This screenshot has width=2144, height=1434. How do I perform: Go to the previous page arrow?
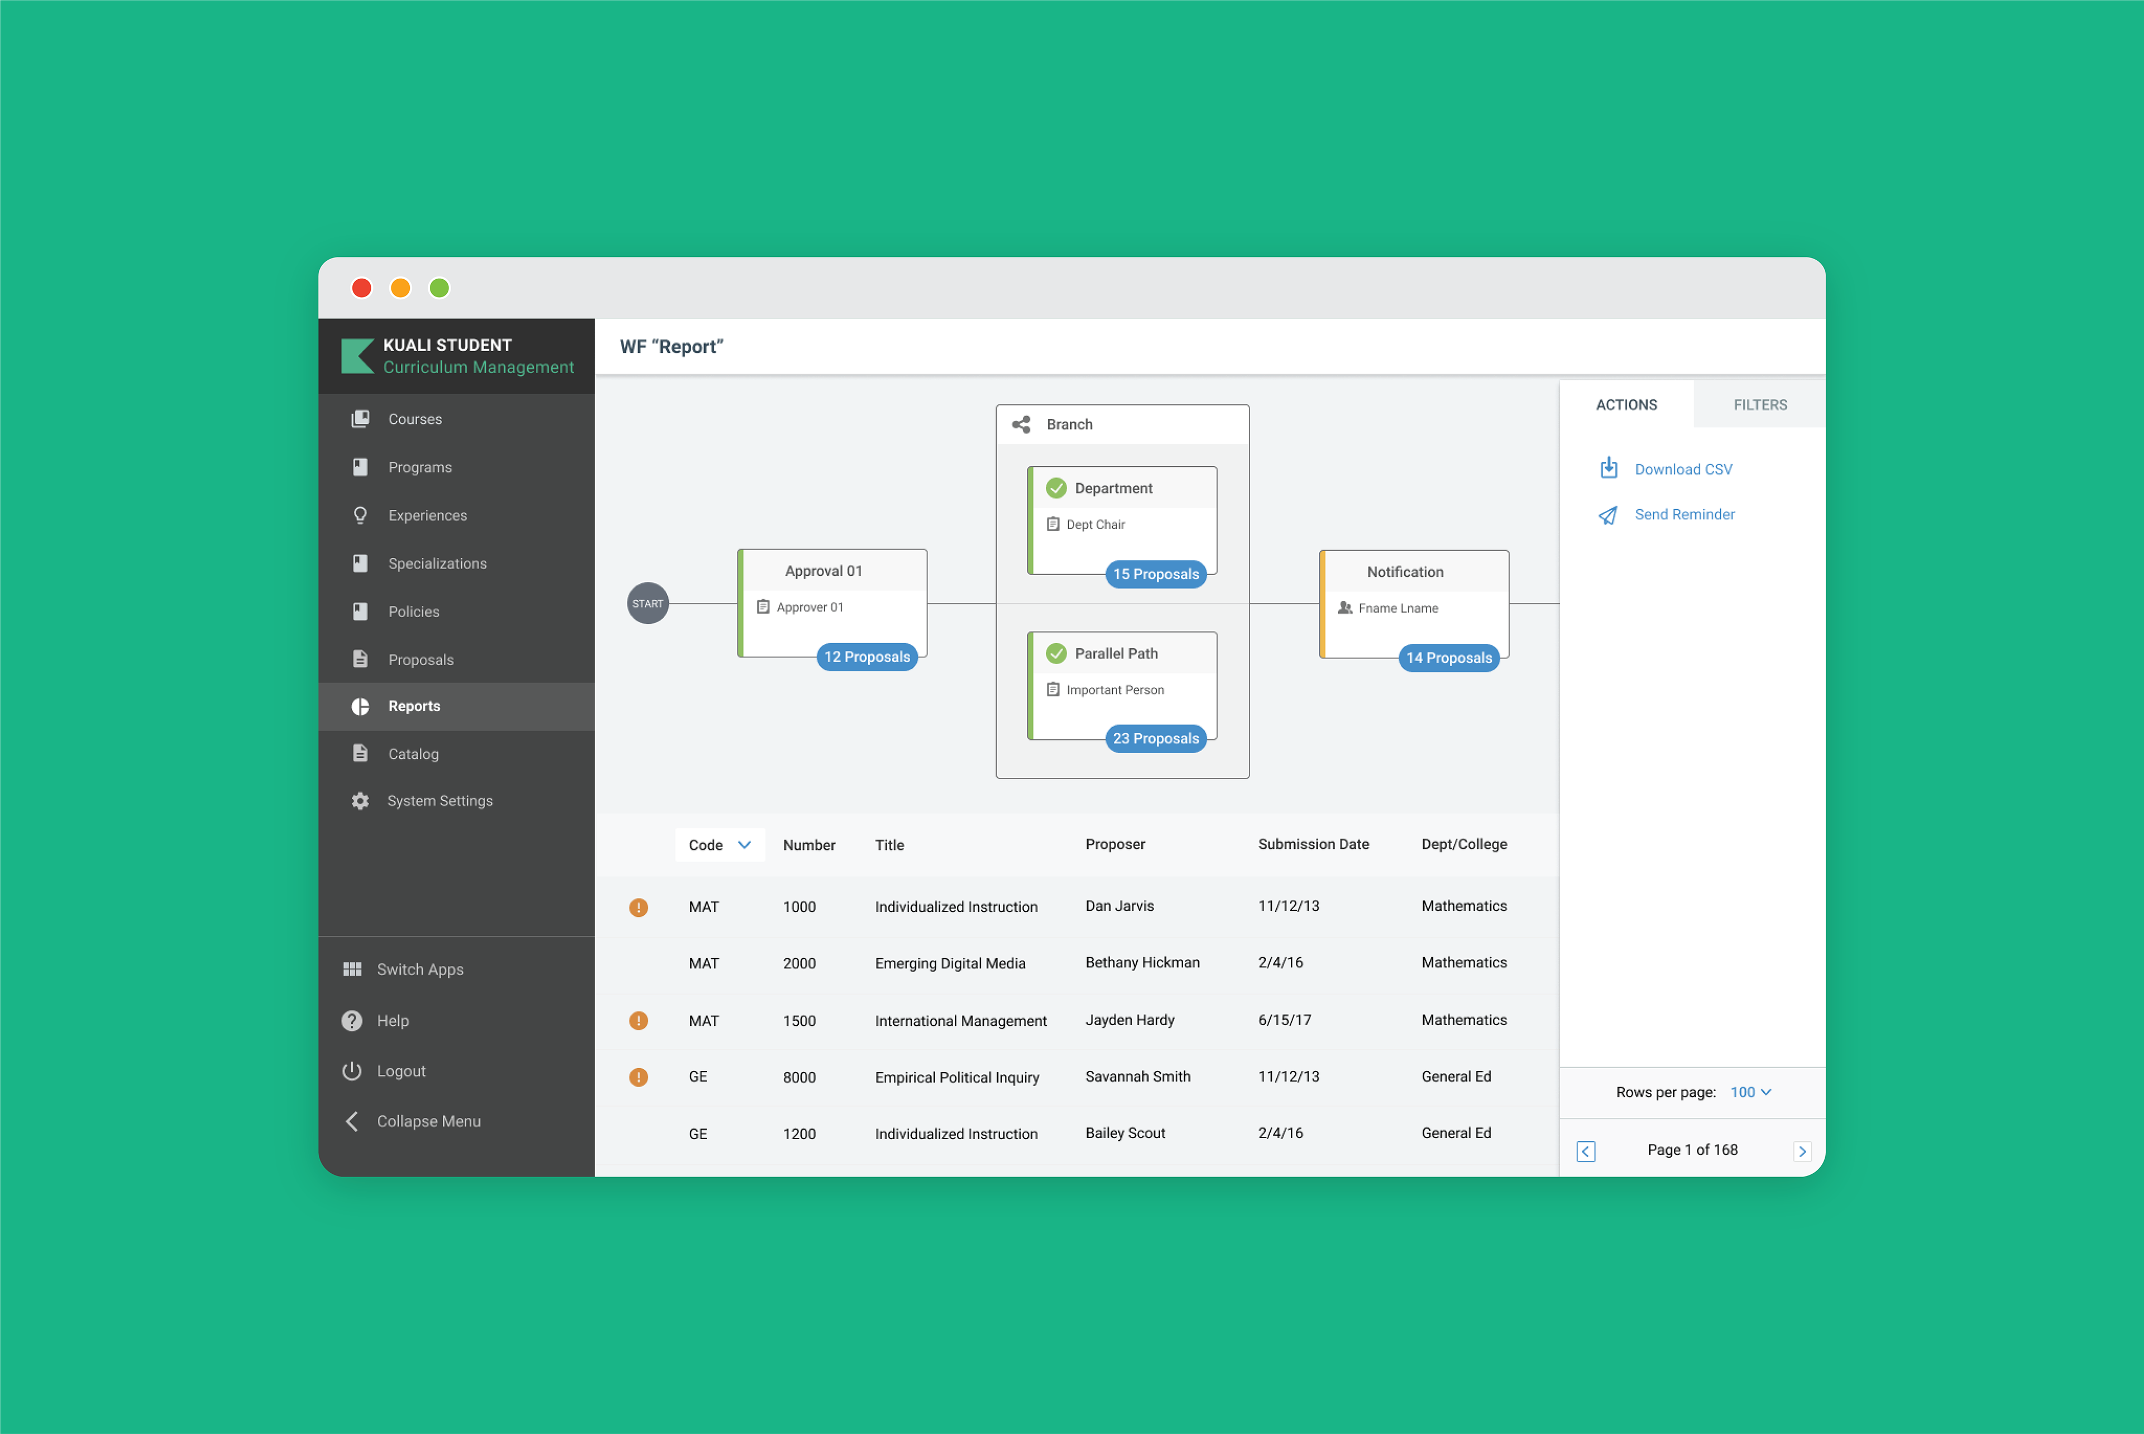click(x=1586, y=1151)
